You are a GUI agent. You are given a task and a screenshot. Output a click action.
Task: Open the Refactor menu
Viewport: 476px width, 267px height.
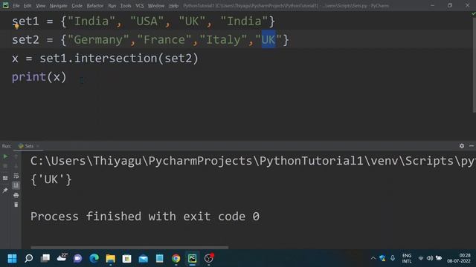click(94, 6)
